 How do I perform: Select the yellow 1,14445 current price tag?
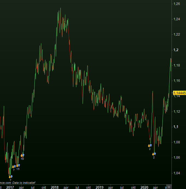coord(179,93)
